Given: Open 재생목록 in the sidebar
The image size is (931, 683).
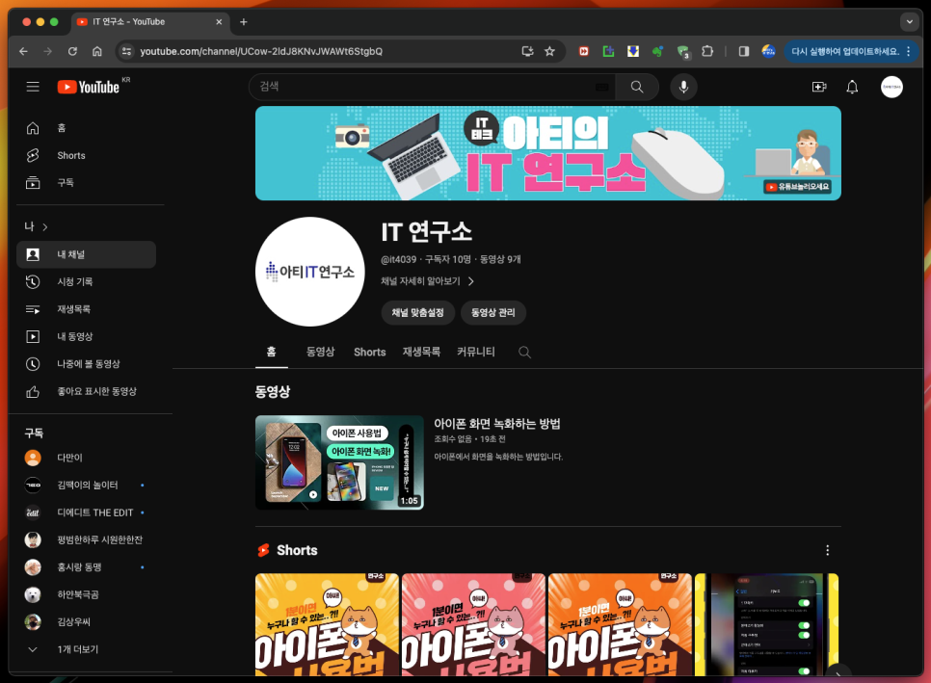Looking at the screenshot, I should 86,308.
